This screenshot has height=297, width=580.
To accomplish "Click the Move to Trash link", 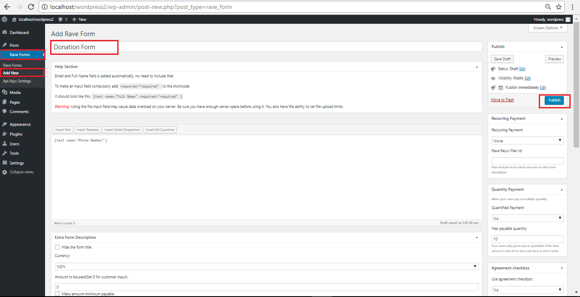I will coord(502,100).
